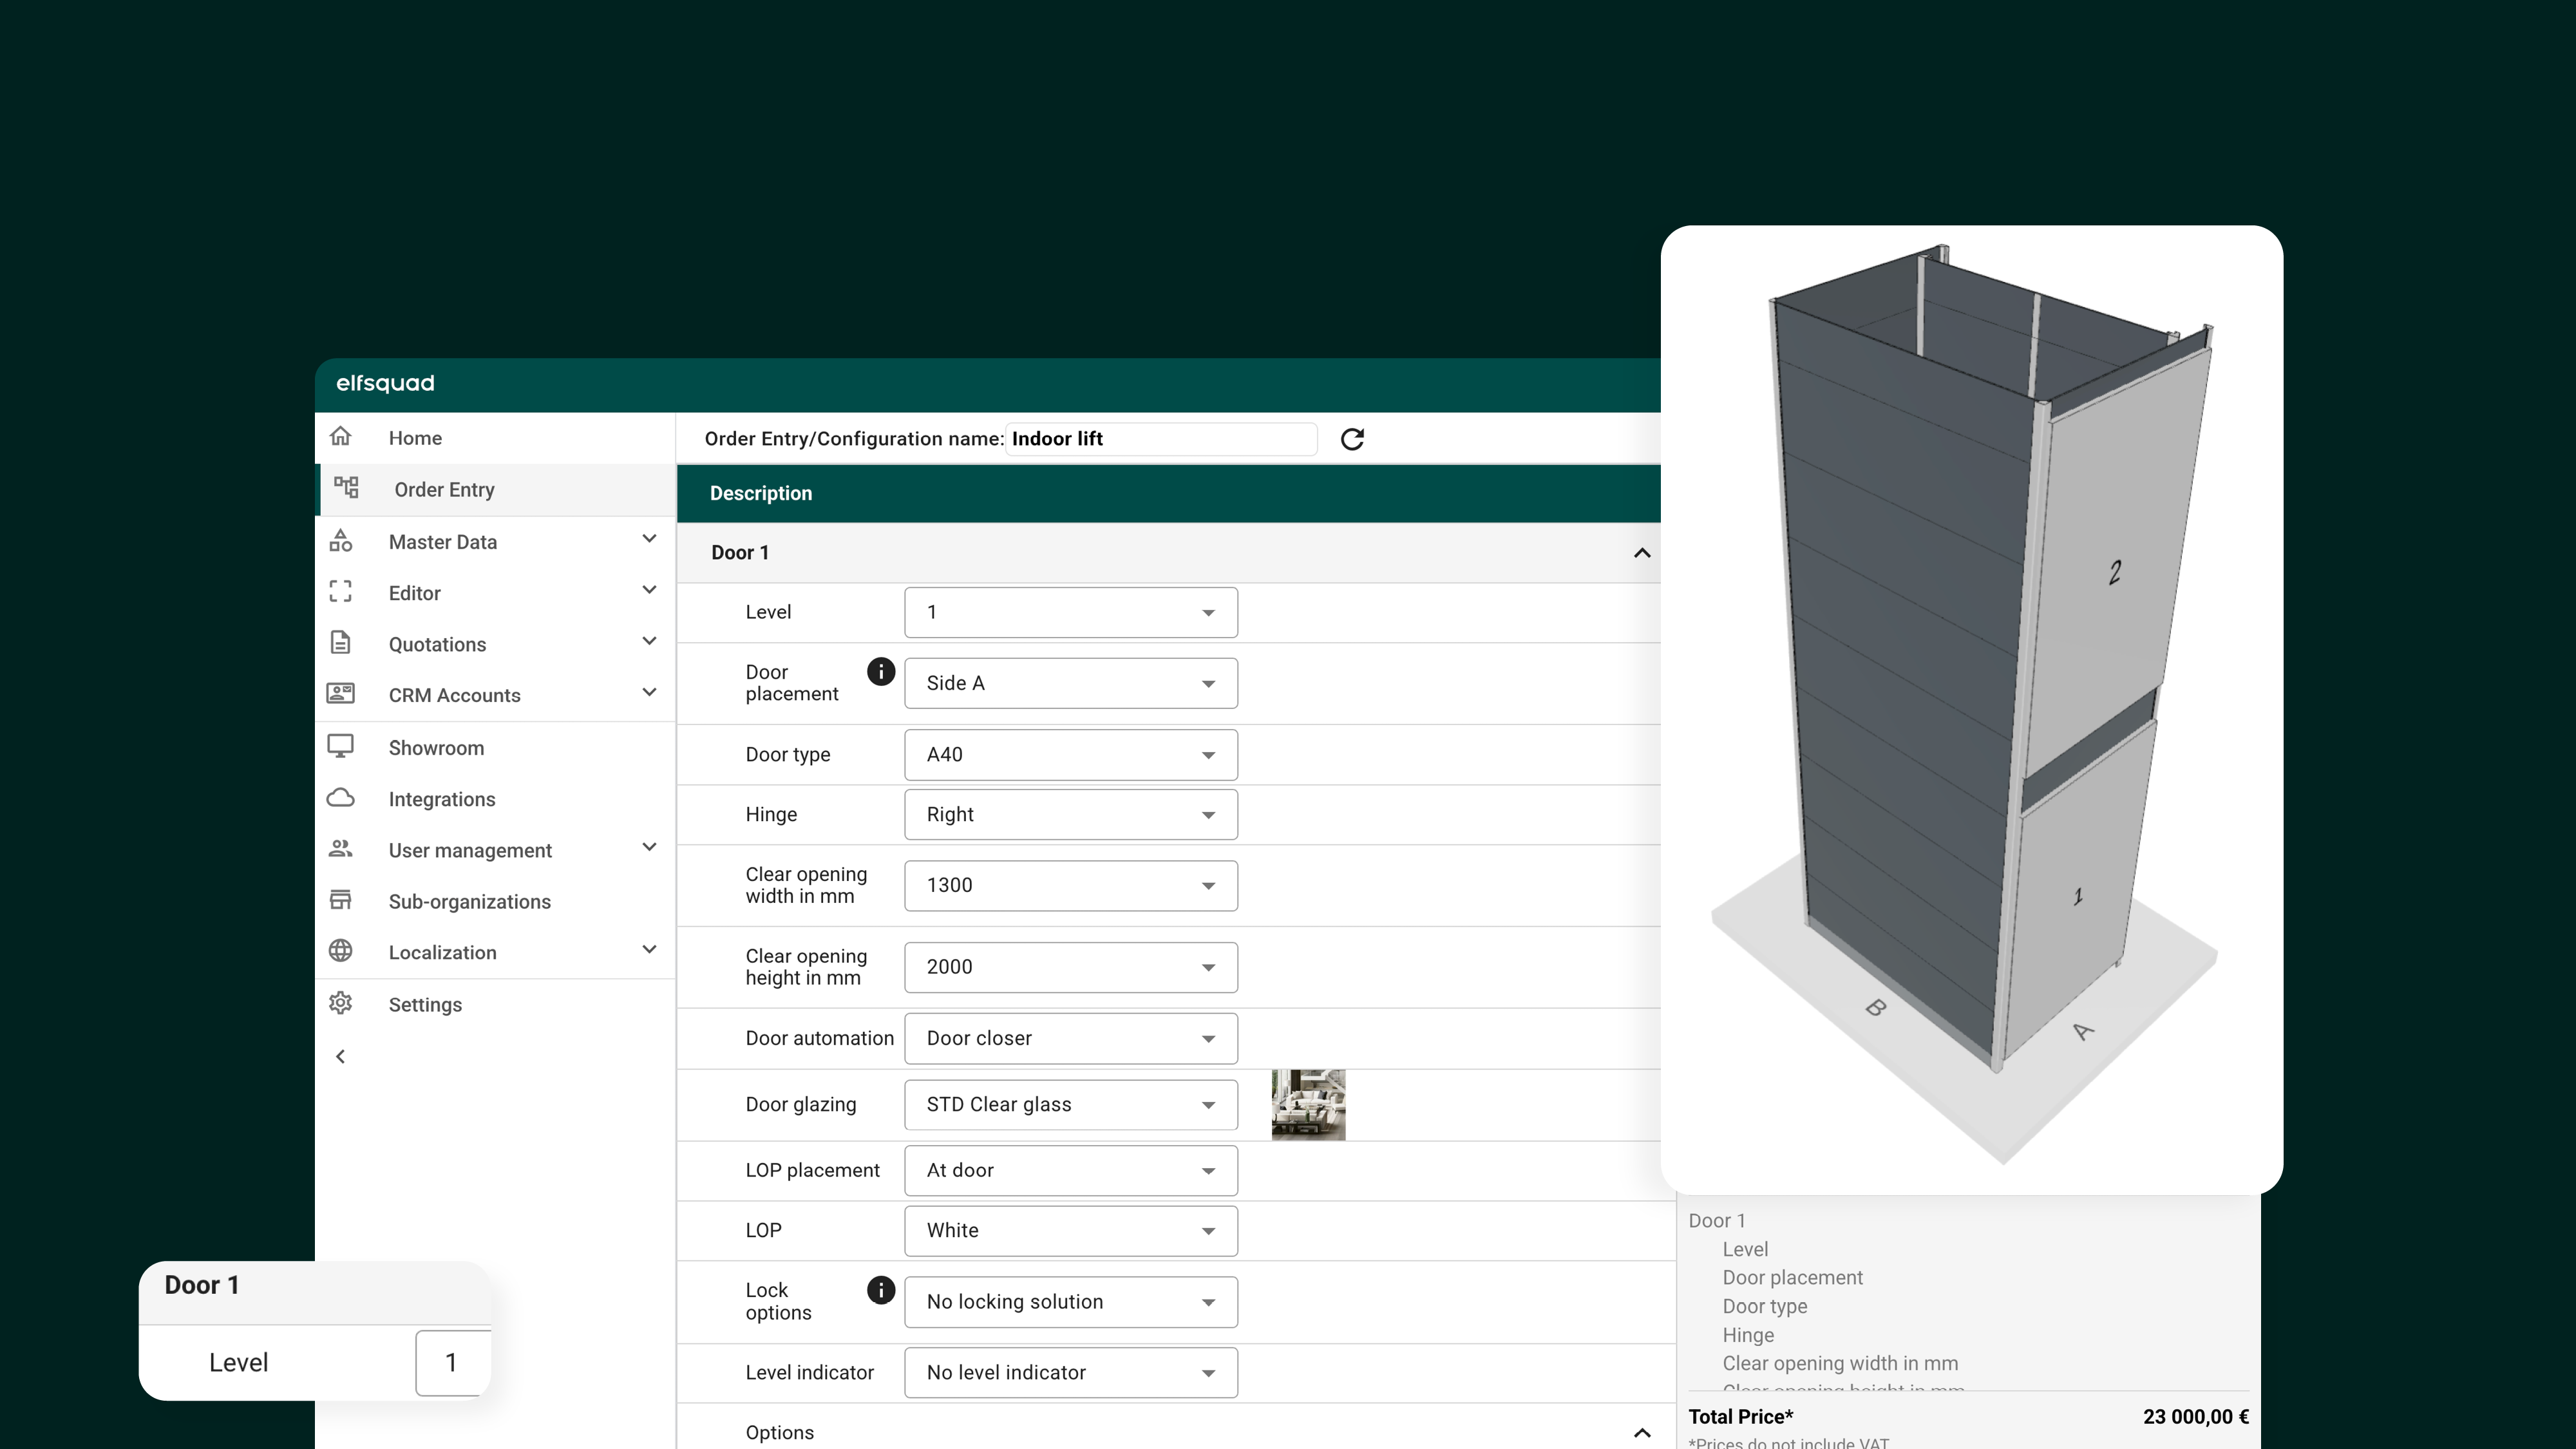Open the Quotations menu item
The width and height of the screenshot is (2576, 1449).
[x=437, y=644]
